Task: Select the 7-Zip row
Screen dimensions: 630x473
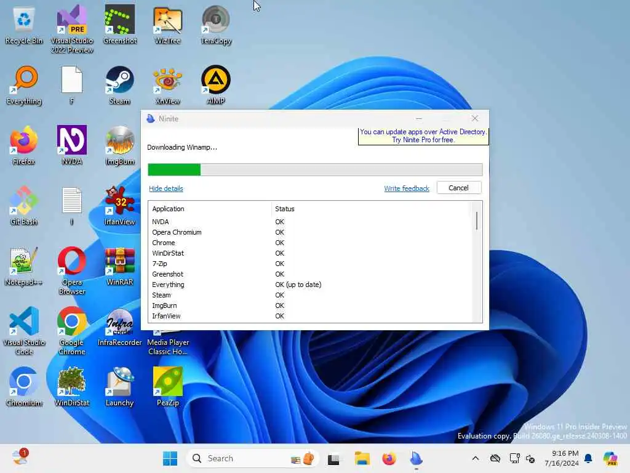Action: point(310,264)
